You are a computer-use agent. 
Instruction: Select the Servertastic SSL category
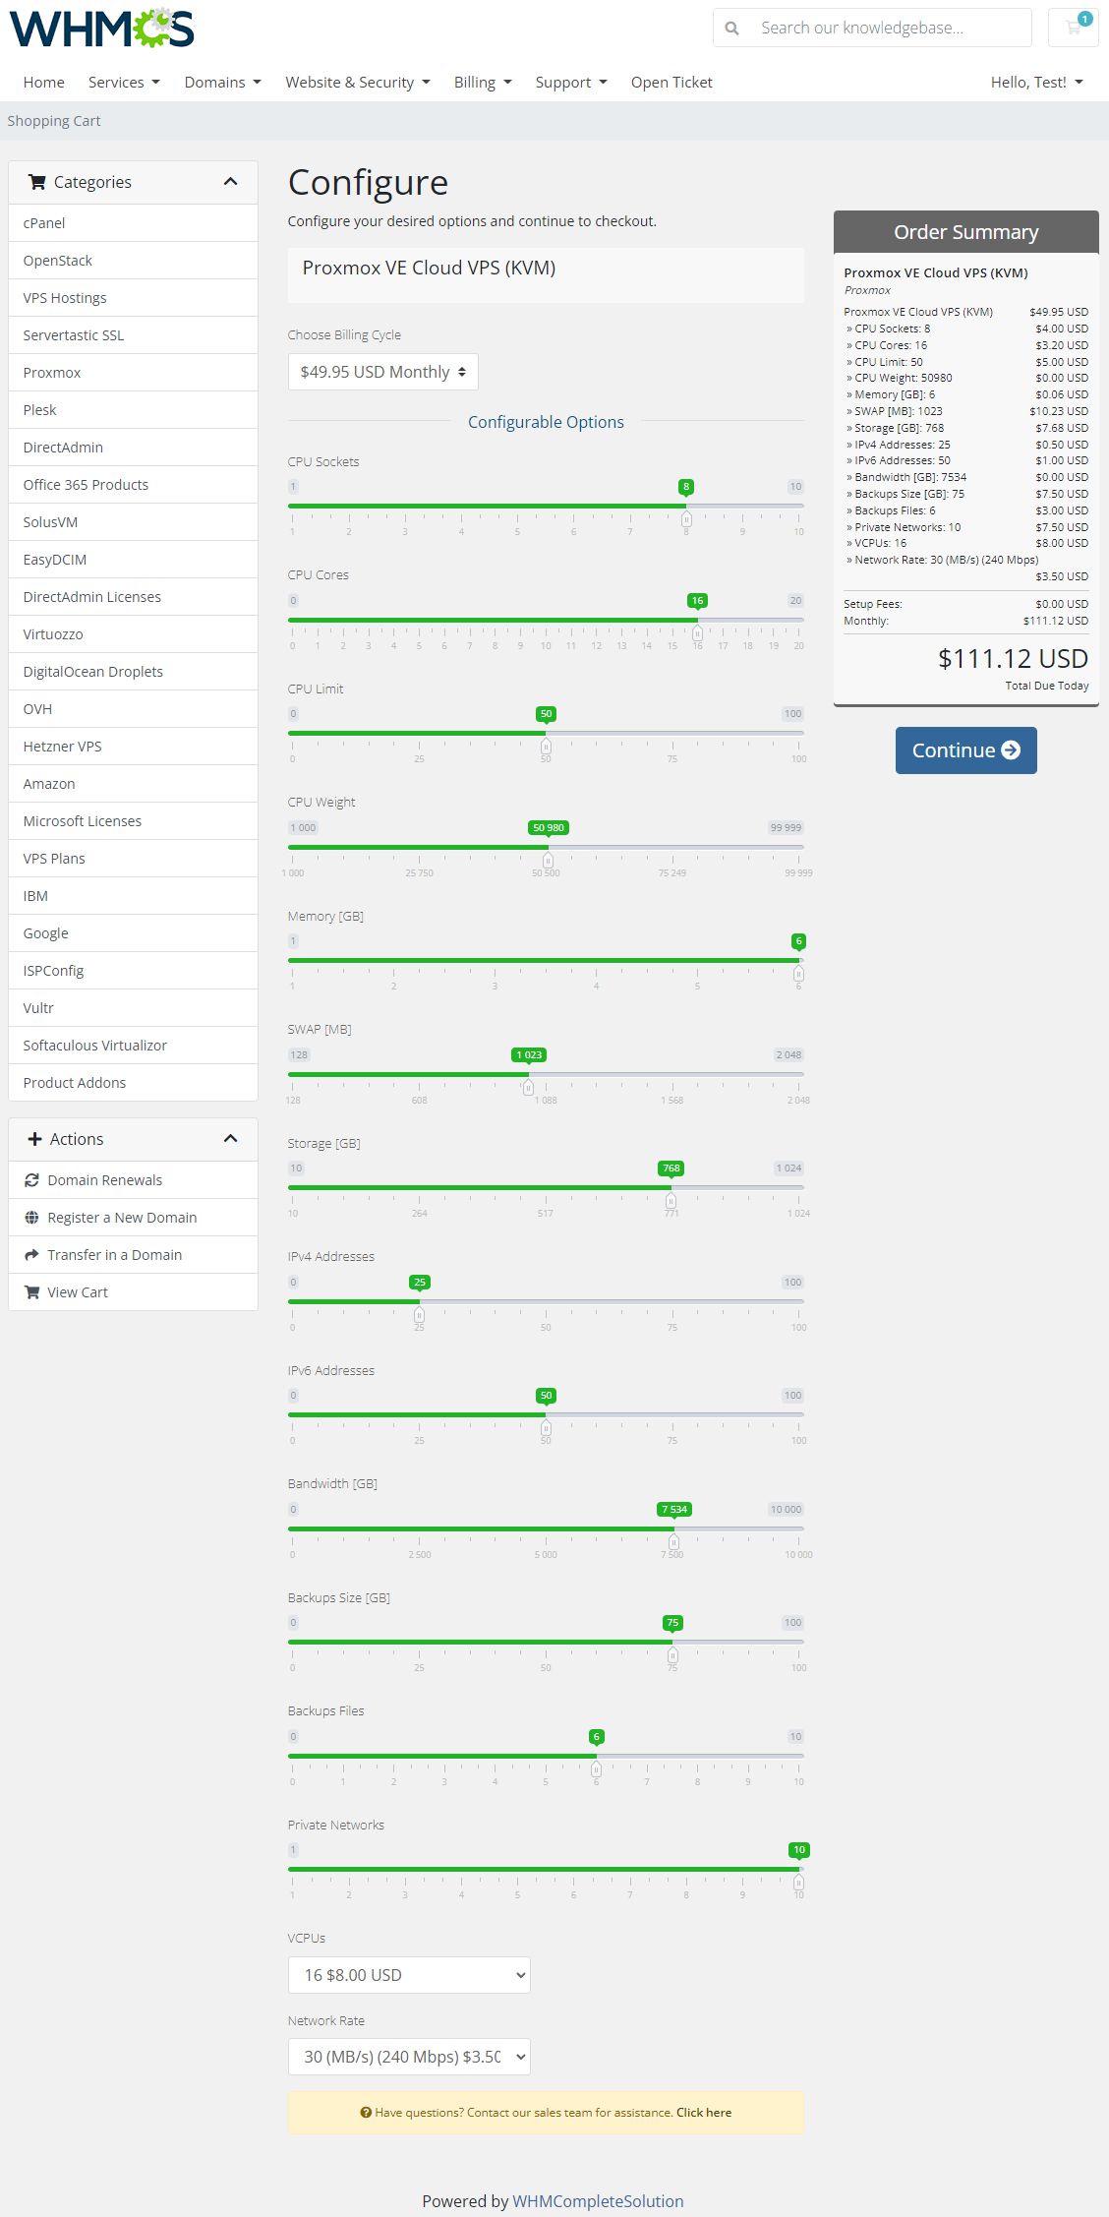tap(133, 335)
